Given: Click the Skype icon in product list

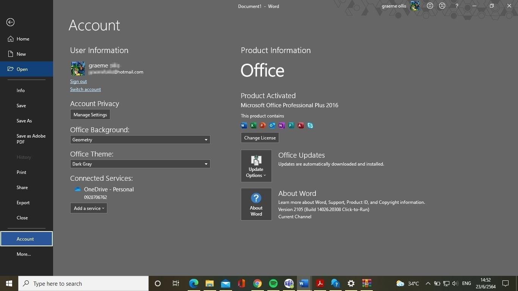Looking at the screenshot, I should coord(310,125).
